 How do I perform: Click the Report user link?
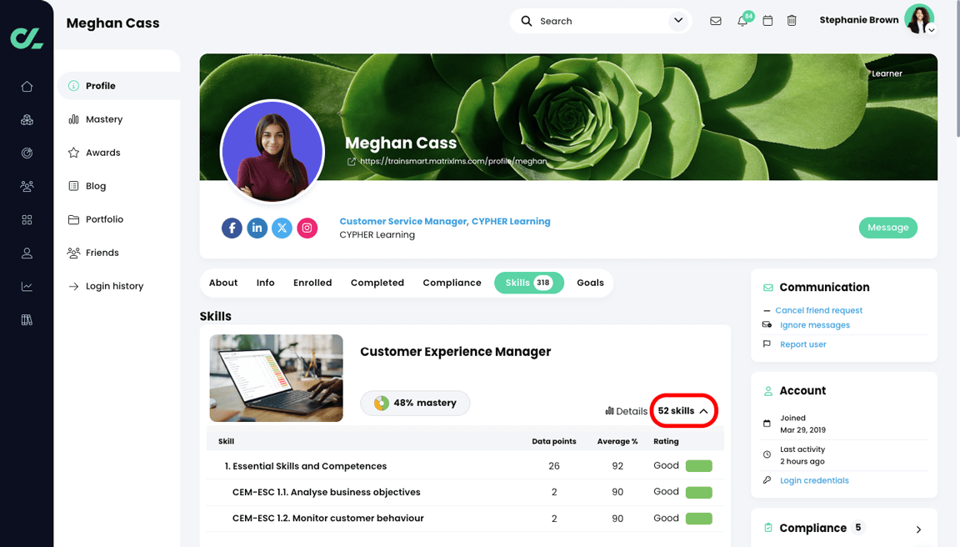click(802, 344)
